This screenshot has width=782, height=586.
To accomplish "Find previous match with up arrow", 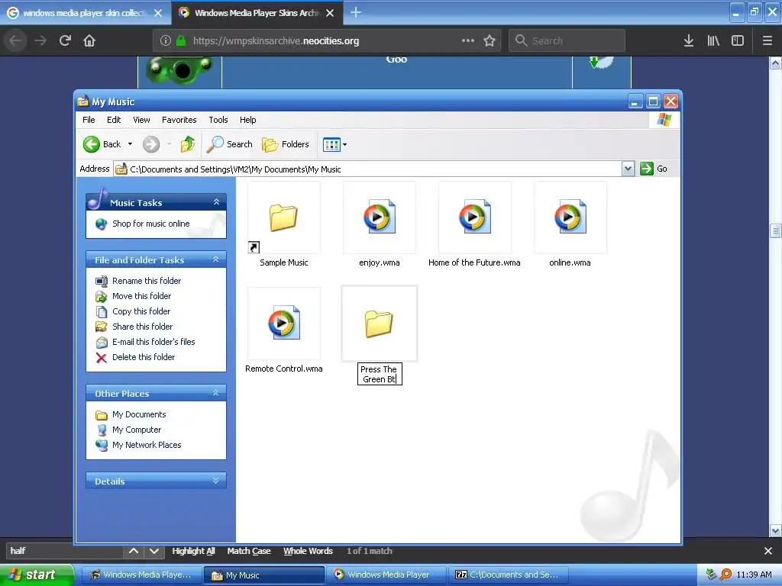I will 134,551.
